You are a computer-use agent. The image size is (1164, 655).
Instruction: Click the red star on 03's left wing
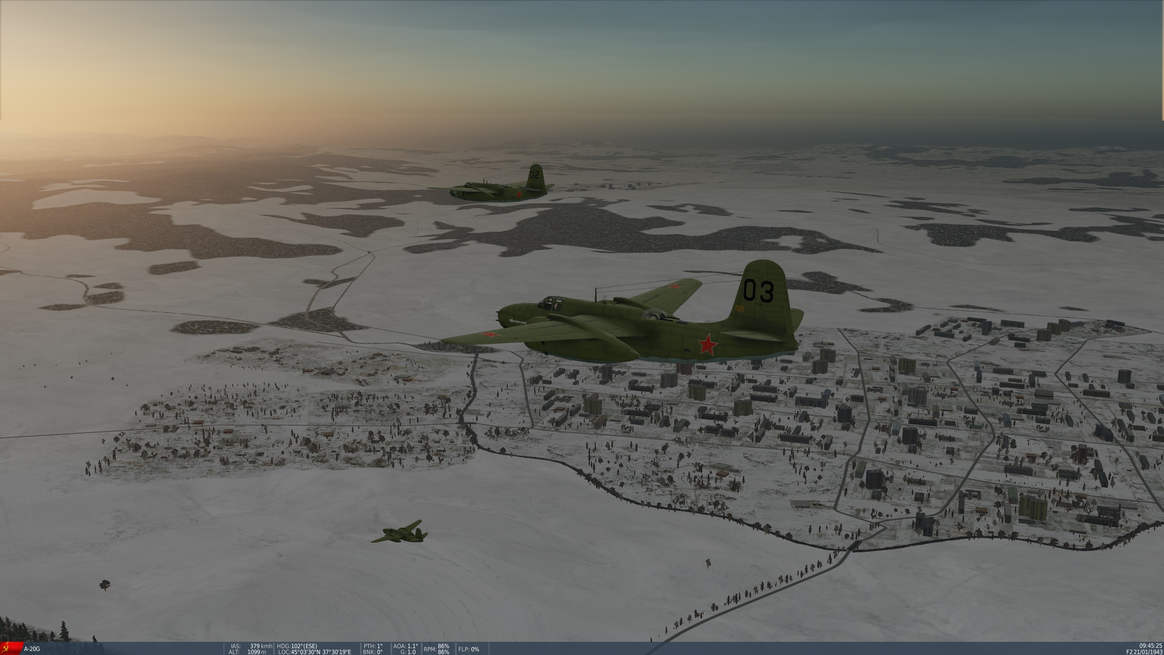[491, 335]
